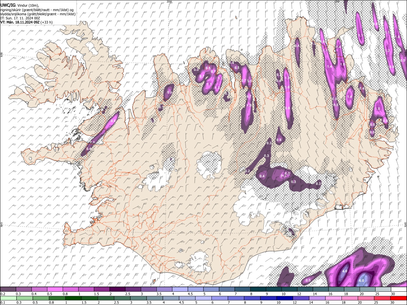Image resolution: width=407 pixels, height=305 pixels.
Task: Pick bottom-row legend swatch between 1 and 1.5
Action: point(74,298)
